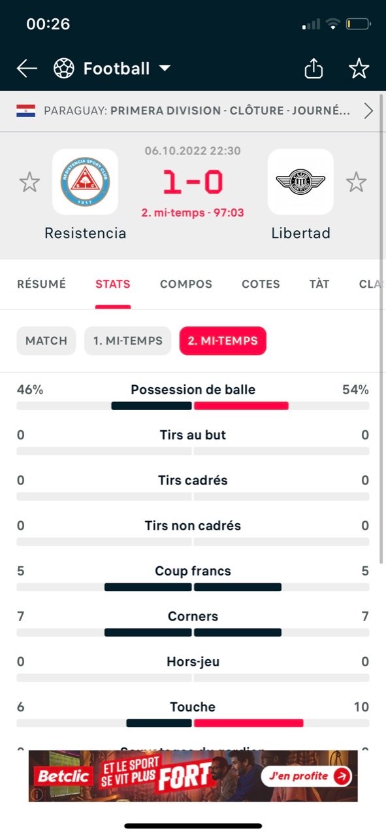386x837 pixels.
Task: Open league chevron next to Primera Division
Action: tap(368, 111)
